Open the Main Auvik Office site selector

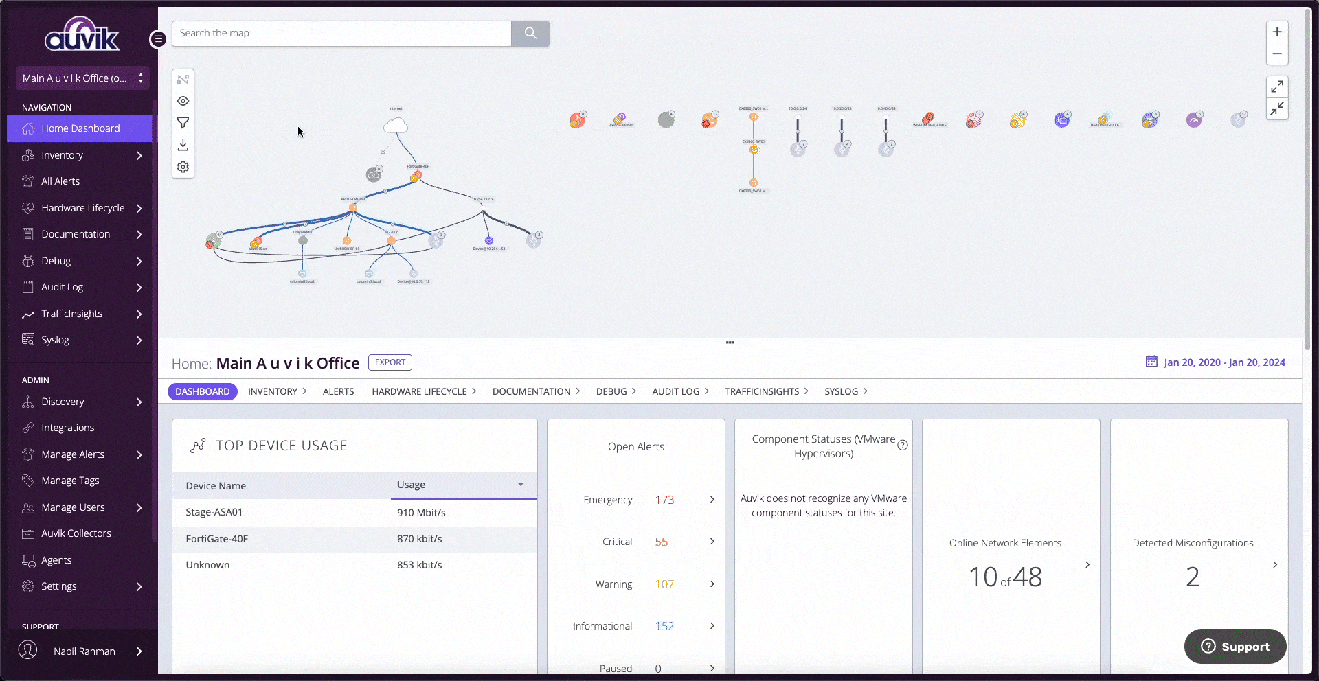pos(82,78)
